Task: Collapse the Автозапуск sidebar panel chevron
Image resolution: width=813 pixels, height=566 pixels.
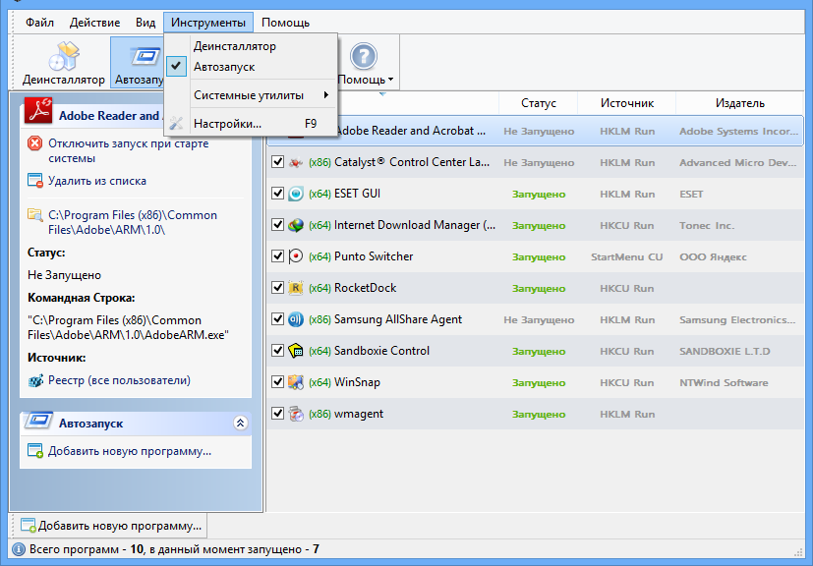Action: [x=240, y=423]
